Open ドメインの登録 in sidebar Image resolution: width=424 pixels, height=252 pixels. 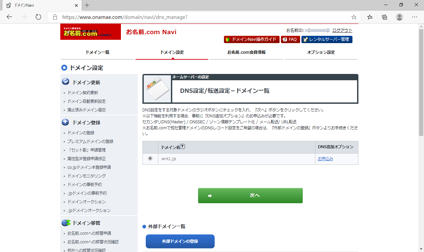[81, 133]
